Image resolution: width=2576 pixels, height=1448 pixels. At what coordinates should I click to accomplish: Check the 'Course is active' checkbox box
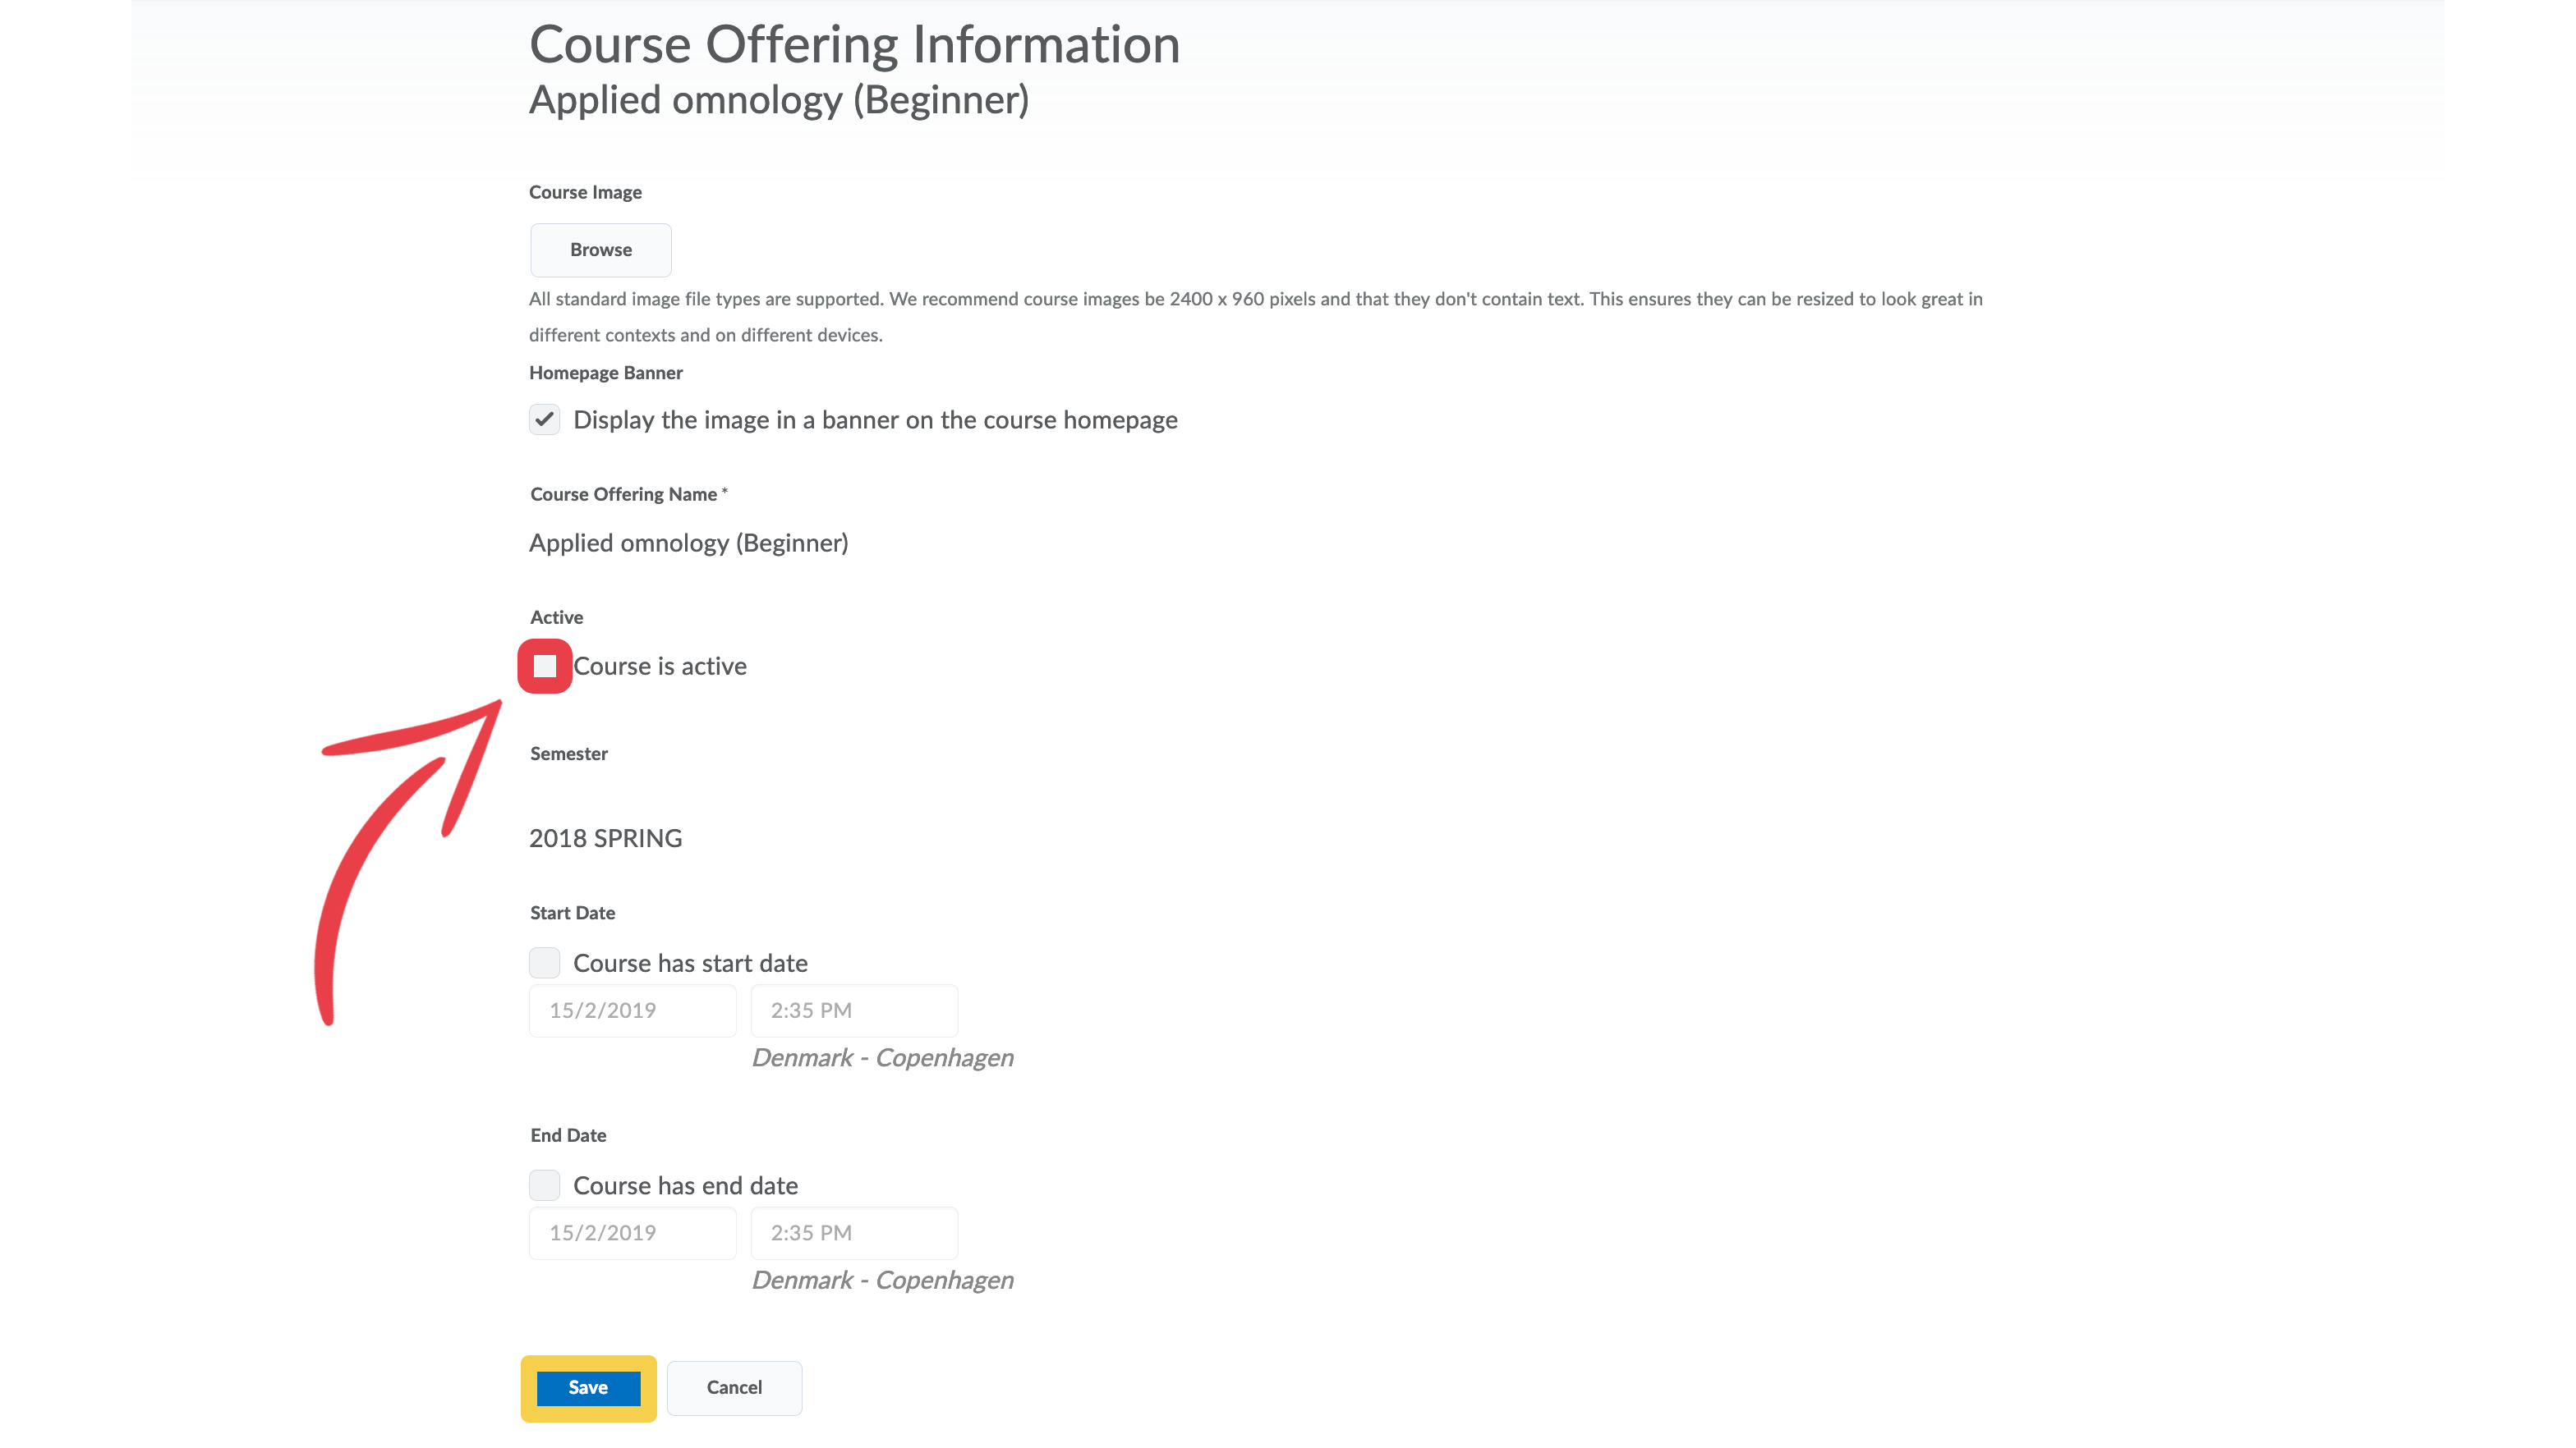pos(544,667)
